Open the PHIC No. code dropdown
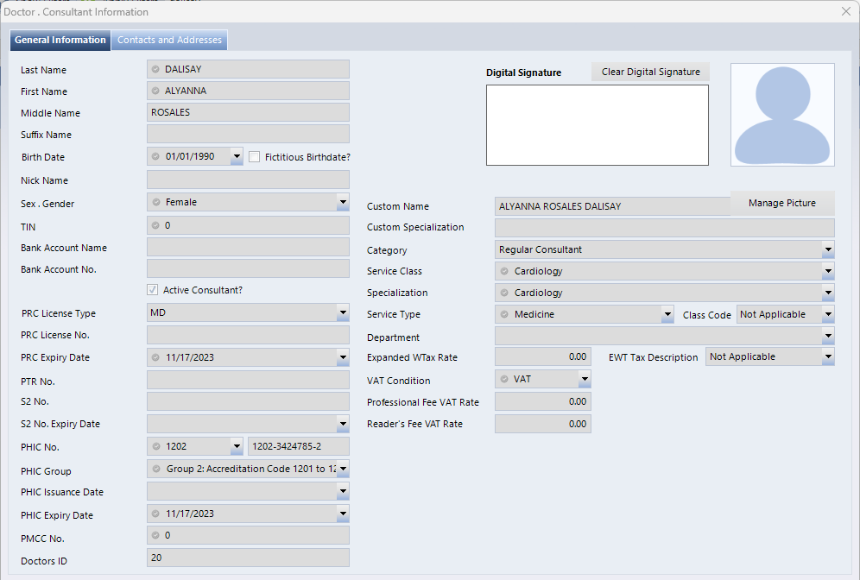The image size is (860, 580). 237,446
